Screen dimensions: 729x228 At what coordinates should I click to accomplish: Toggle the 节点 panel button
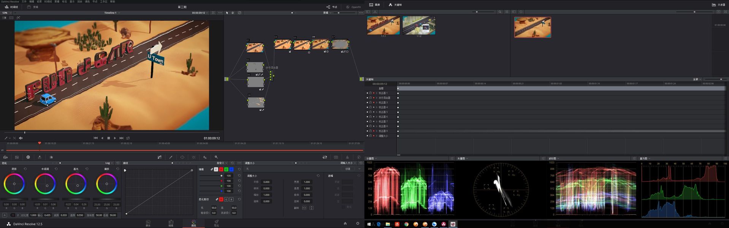click(x=331, y=7)
